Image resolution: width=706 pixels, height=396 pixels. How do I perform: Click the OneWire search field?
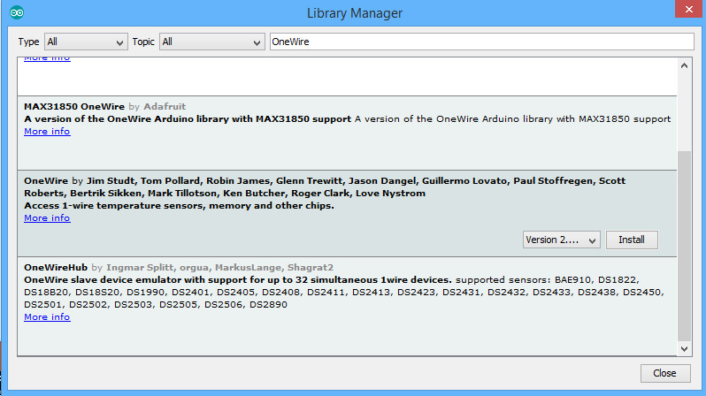pos(482,42)
